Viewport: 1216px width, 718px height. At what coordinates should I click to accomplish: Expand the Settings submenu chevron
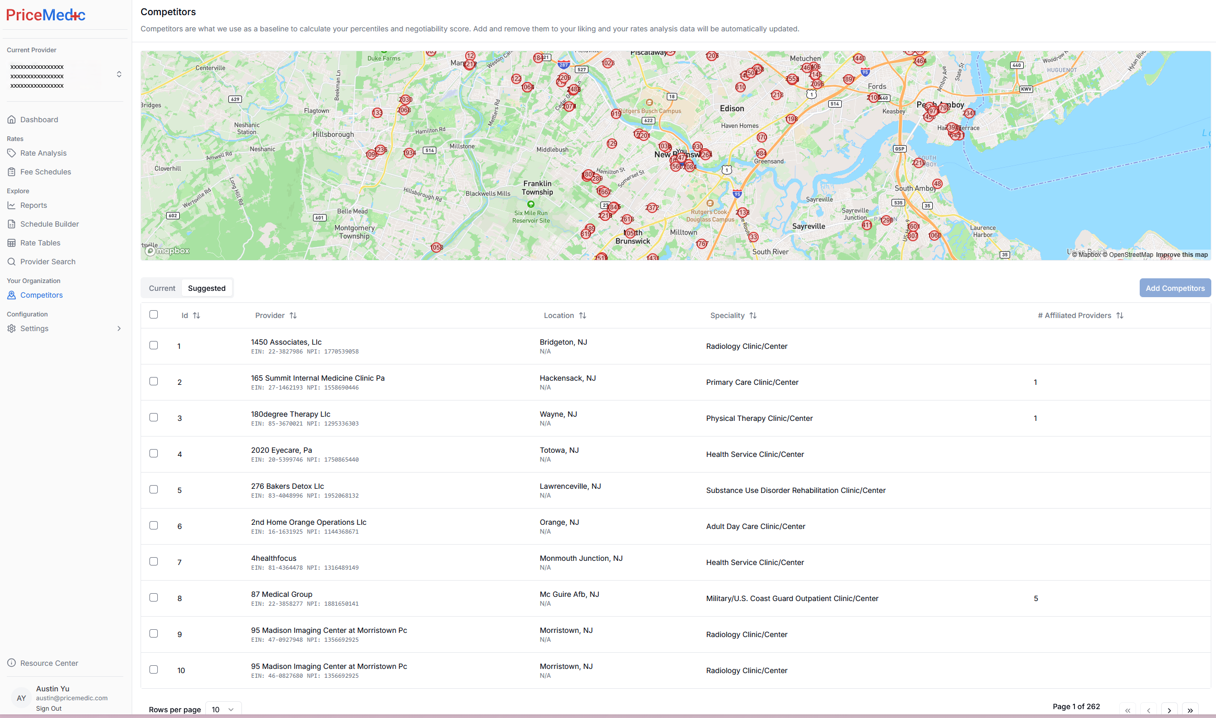click(x=119, y=328)
